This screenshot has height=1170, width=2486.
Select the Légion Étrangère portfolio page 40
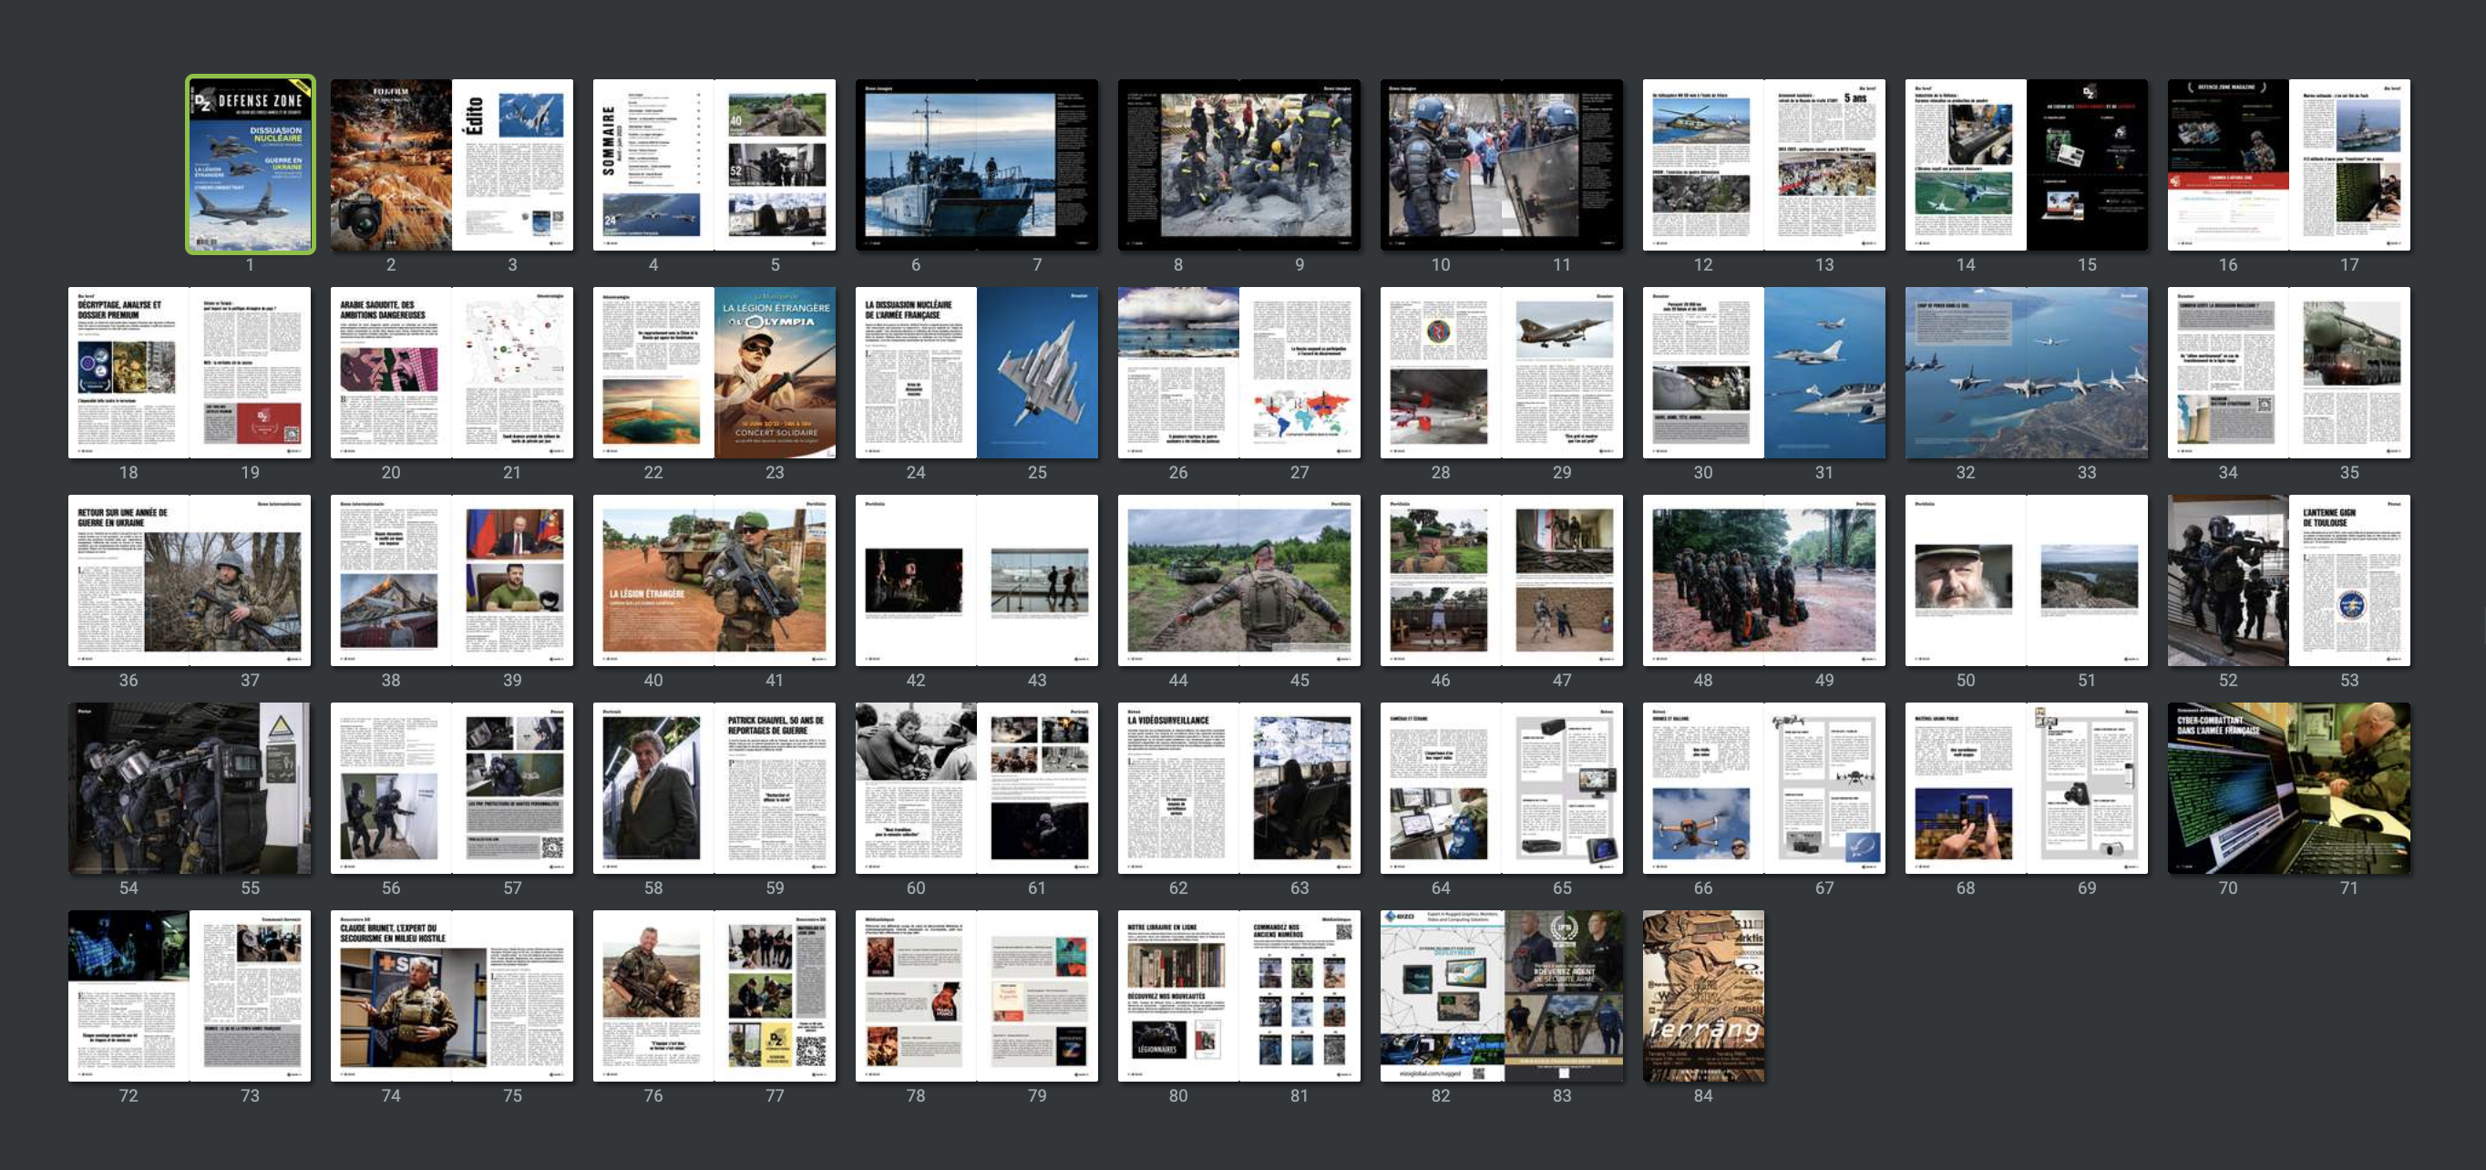point(653,580)
